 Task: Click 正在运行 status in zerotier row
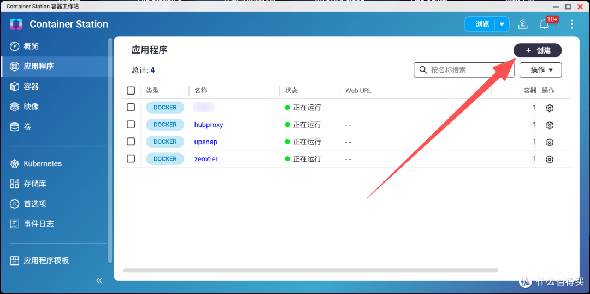pyautogui.click(x=303, y=159)
